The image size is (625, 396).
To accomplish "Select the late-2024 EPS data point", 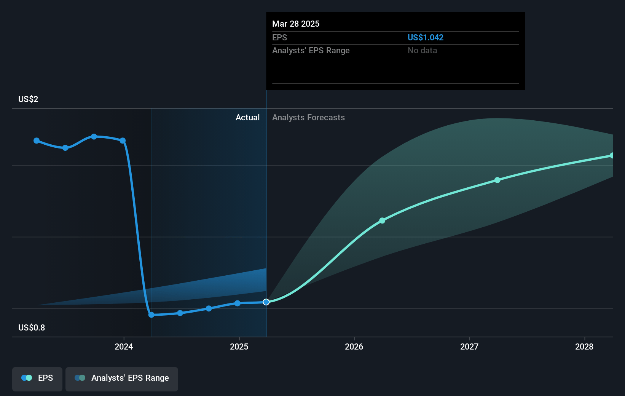I will pyautogui.click(x=209, y=308).
